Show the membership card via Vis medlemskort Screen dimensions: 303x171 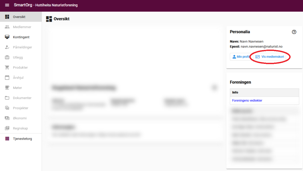pos(270,57)
